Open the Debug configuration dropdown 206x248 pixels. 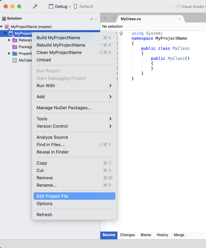pos(60,7)
